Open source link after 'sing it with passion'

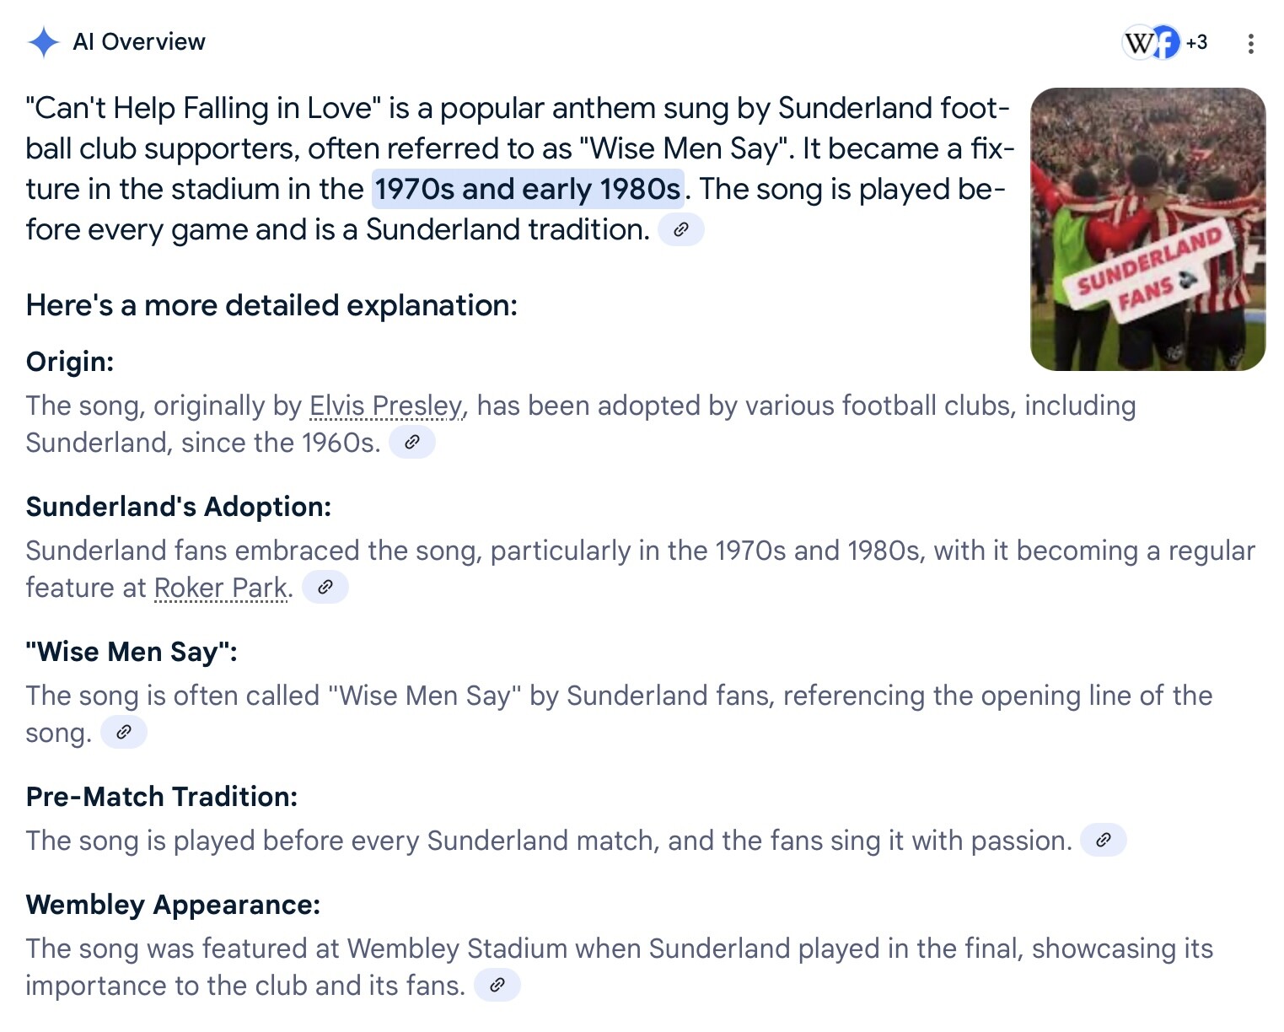[x=1104, y=840]
